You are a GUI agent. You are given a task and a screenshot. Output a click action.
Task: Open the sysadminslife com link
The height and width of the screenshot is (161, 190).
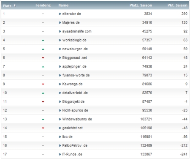[77, 31]
